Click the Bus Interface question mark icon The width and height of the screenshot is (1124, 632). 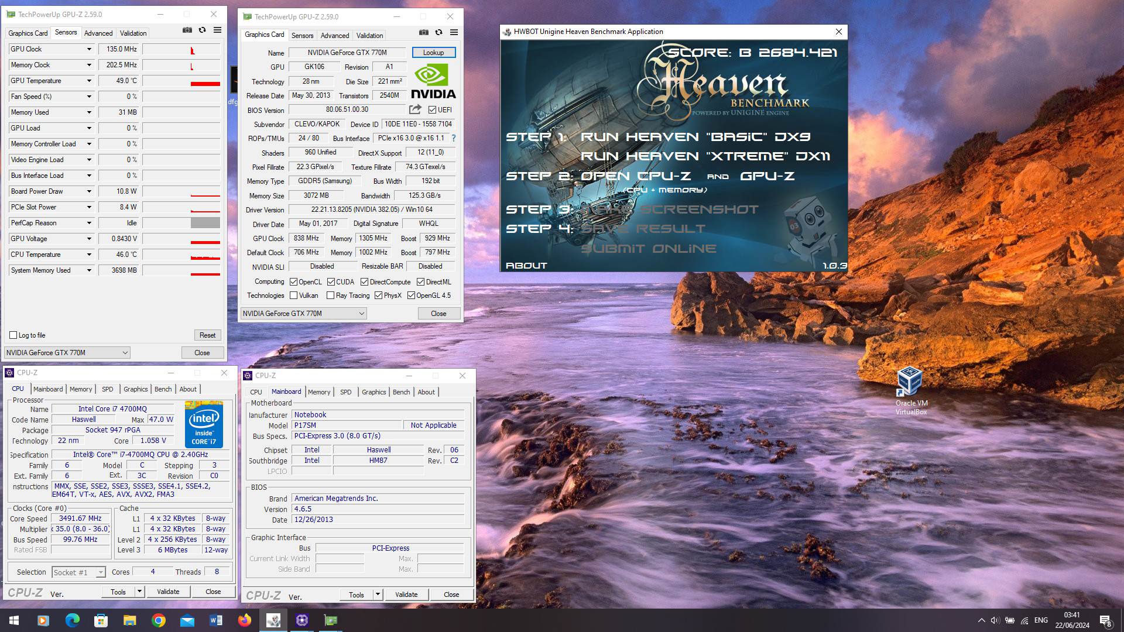pyautogui.click(x=453, y=138)
